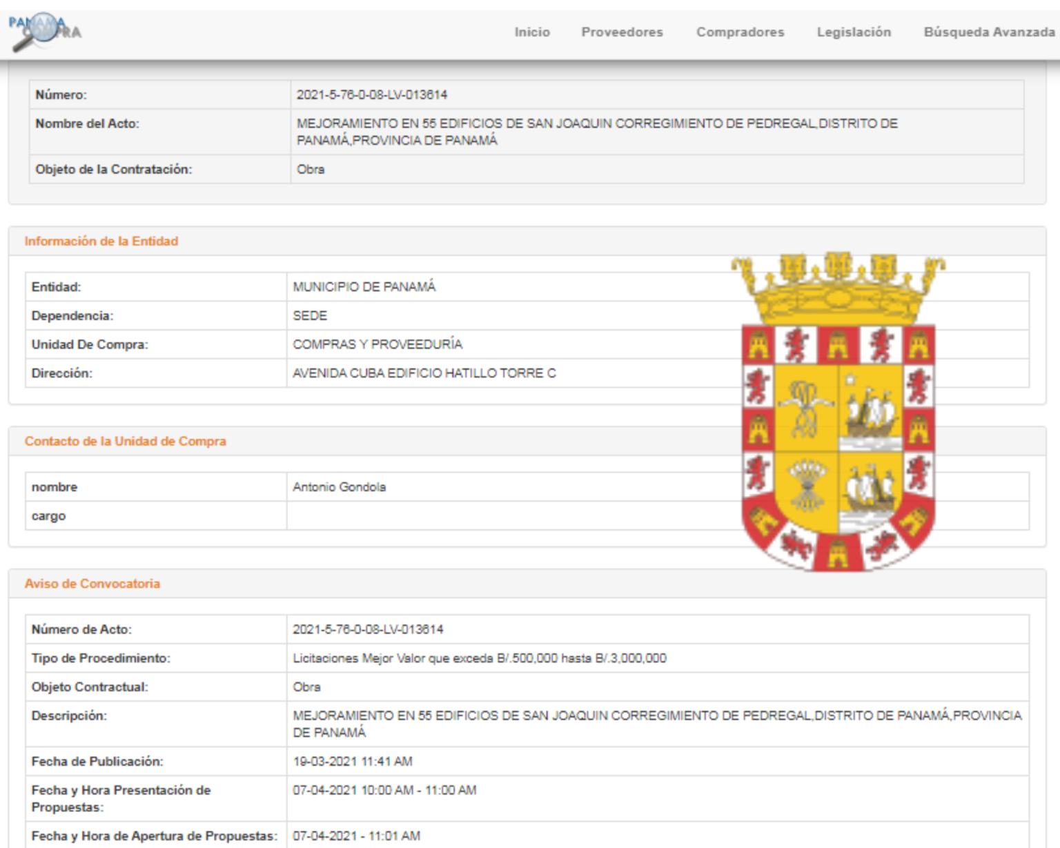Click the apertura time 07-04-2021 - 11:01 AM
The width and height of the screenshot is (1060, 848).
tap(356, 836)
